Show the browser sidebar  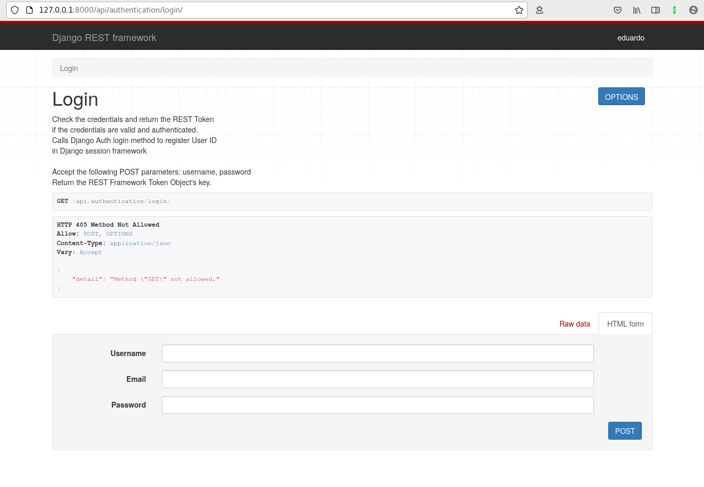656,10
